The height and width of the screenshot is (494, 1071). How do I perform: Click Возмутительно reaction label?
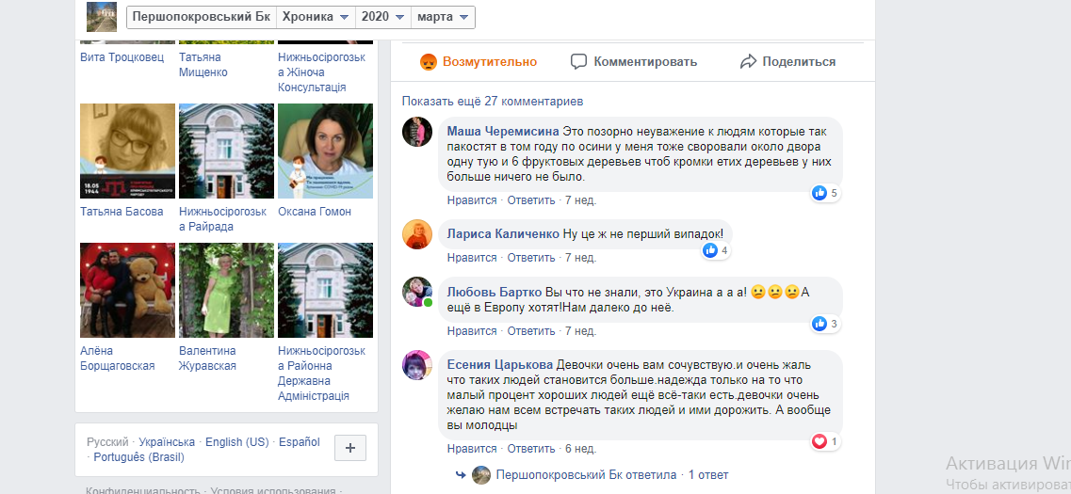(x=490, y=61)
